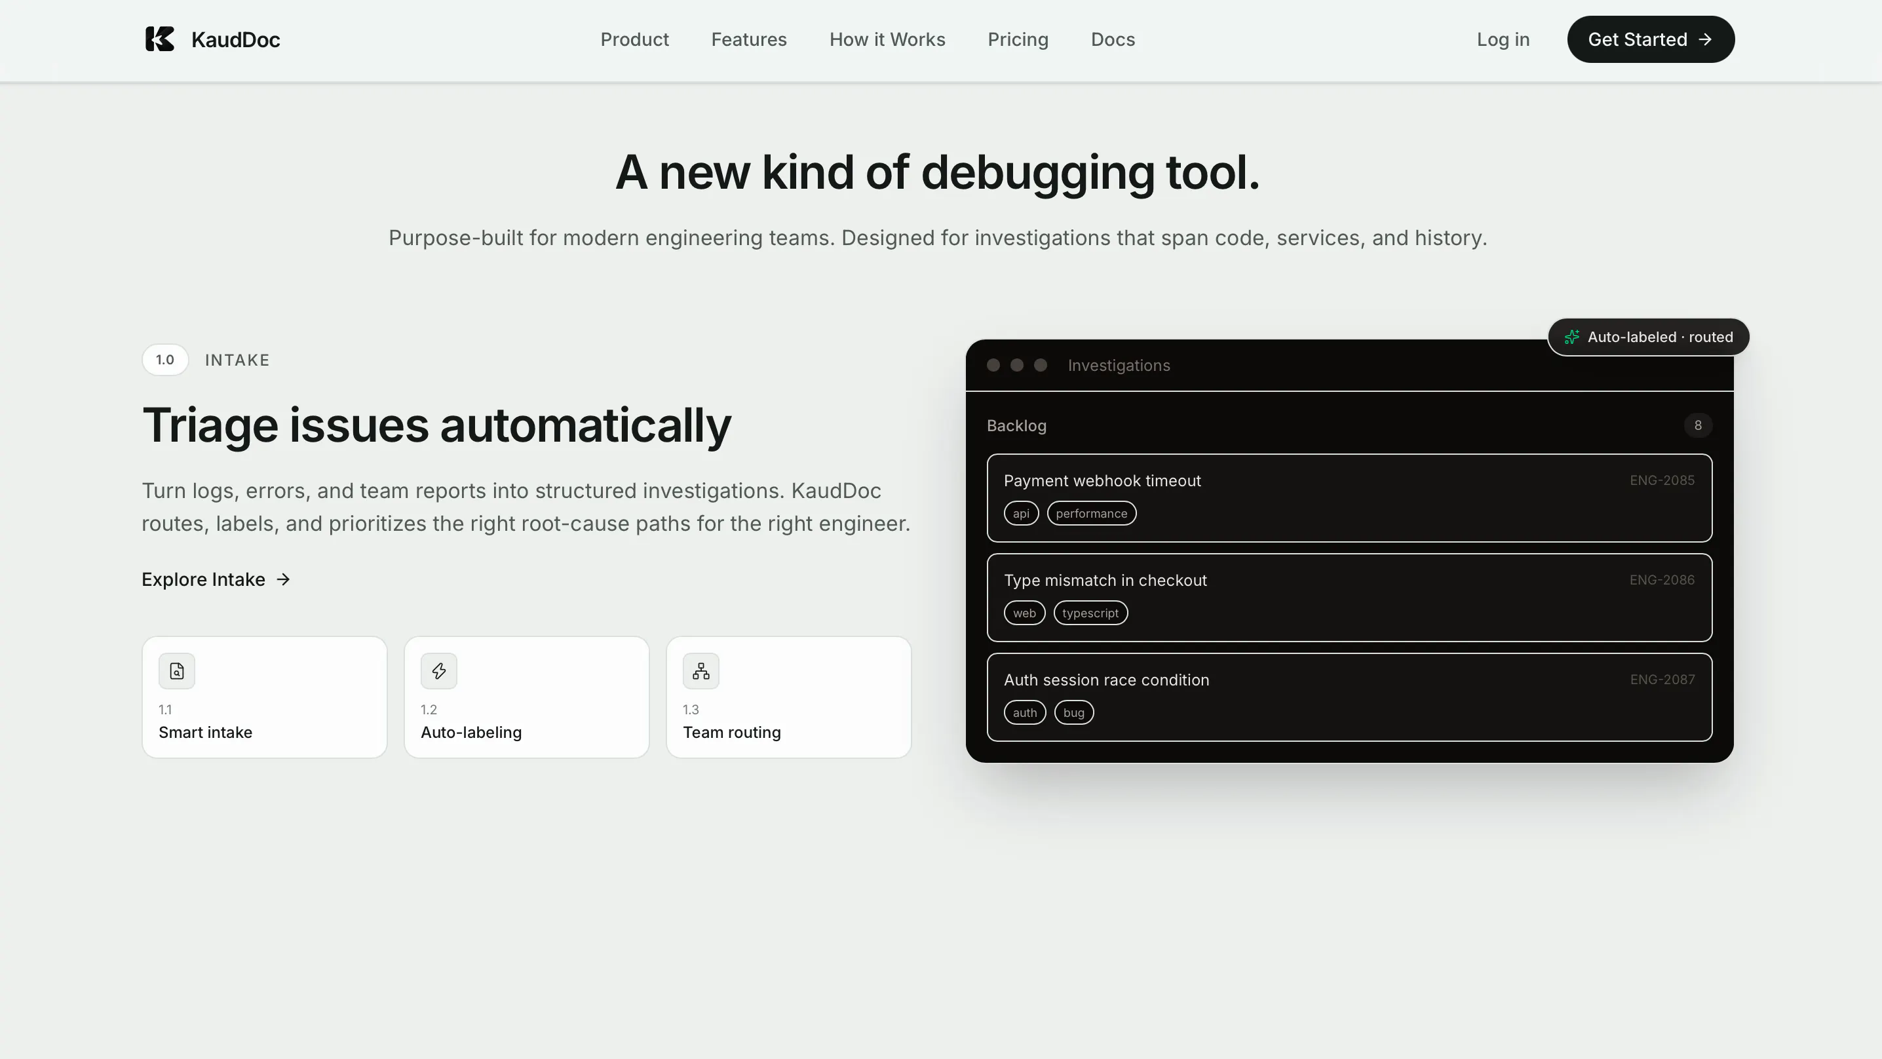The height and width of the screenshot is (1059, 1882).
Task: Click the Investigations window title
Action: coord(1119,366)
